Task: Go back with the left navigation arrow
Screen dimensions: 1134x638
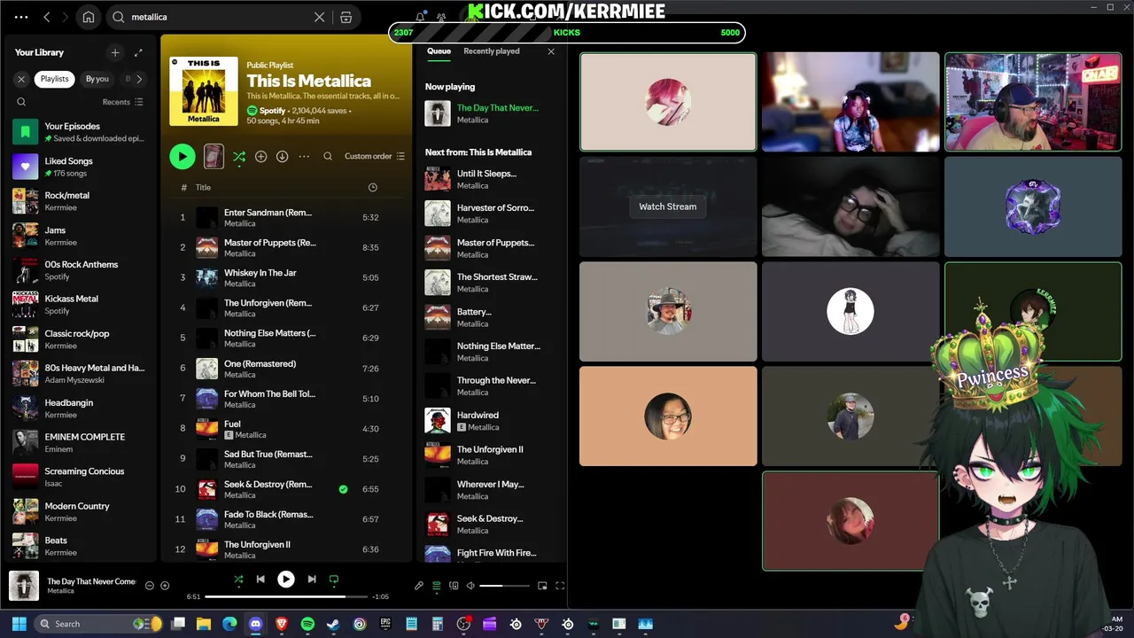Action: click(x=46, y=17)
